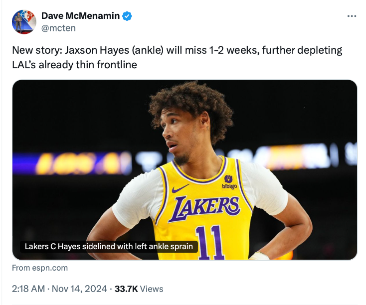Click the bibigo sponsor patch on jersey
366x305 pixels.
click(x=229, y=182)
